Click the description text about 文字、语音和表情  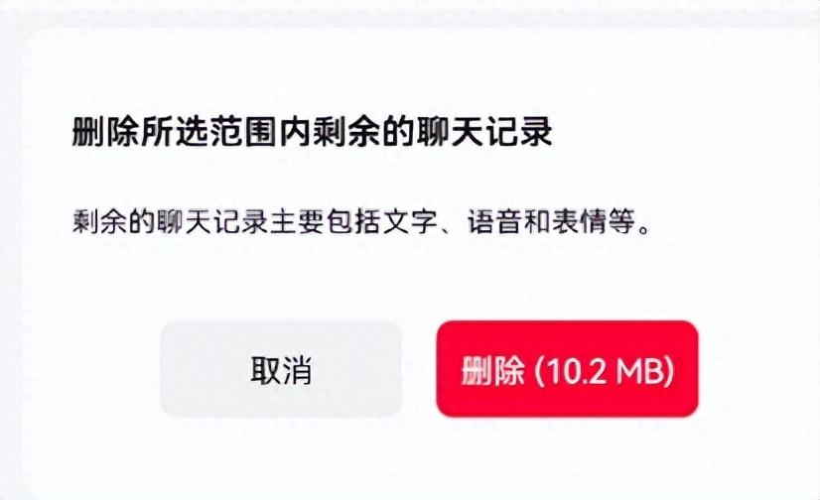point(360,221)
